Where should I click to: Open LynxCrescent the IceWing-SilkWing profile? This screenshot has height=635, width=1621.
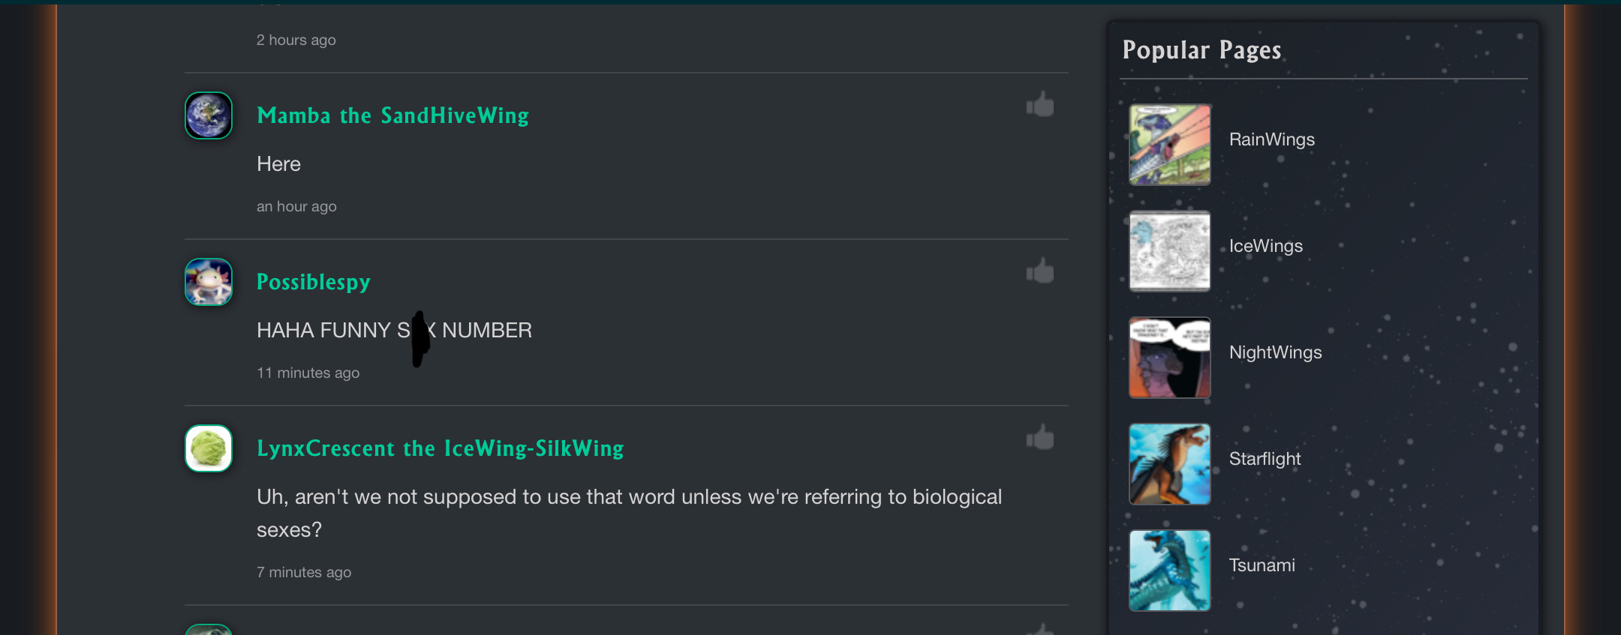coord(440,448)
